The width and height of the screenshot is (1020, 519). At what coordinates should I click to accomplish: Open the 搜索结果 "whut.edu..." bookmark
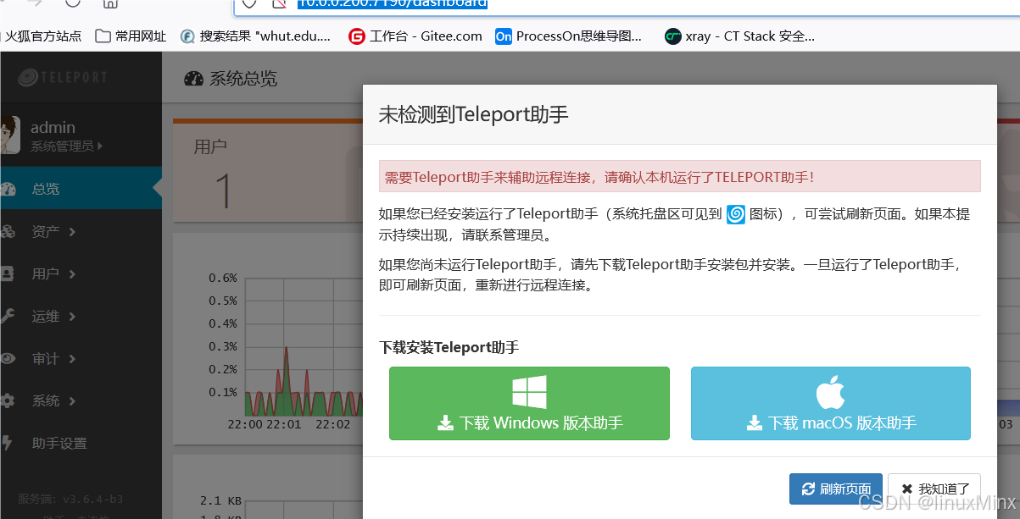255,36
